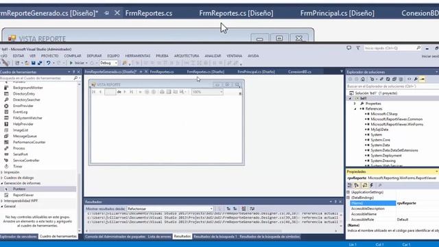
Task: Click the Undo arrow in the toolbar
Action: 49,63
